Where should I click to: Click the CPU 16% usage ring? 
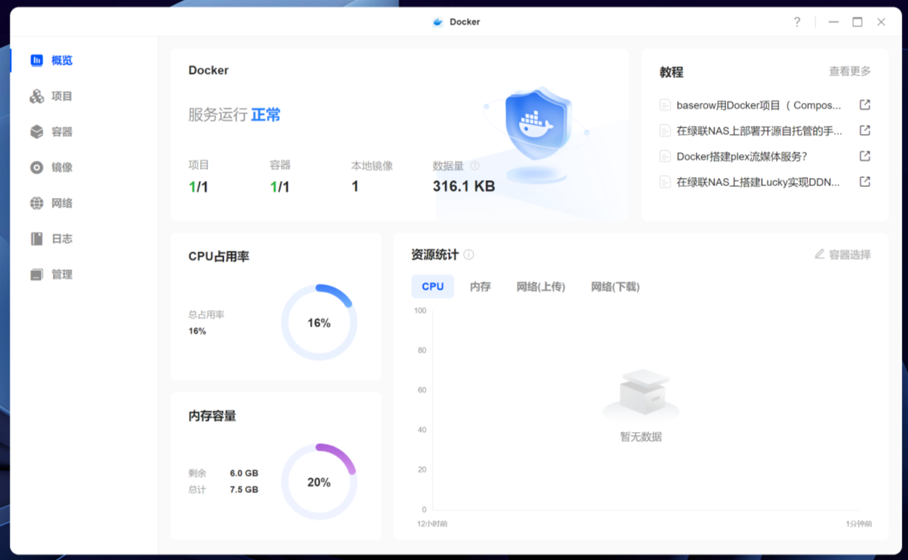(x=319, y=323)
